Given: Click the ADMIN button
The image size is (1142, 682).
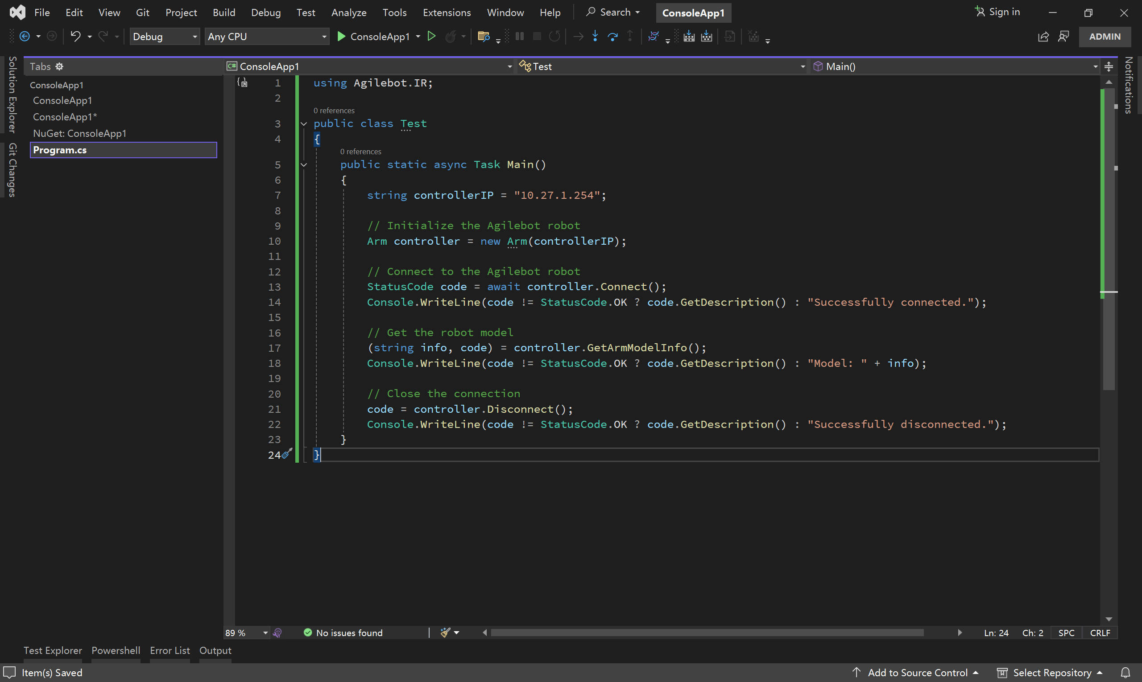Looking at the screenshot, I should pos(1105,36).
